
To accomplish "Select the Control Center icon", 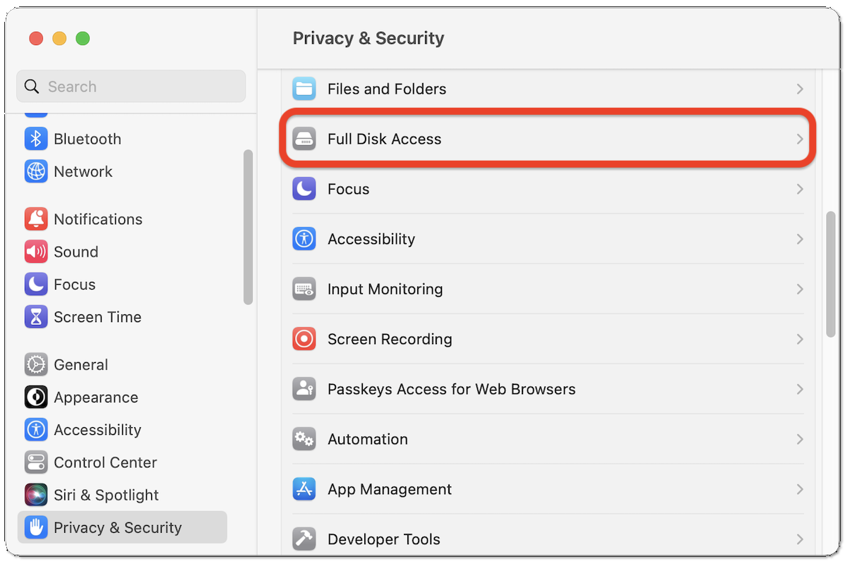I will click(36, 462).
